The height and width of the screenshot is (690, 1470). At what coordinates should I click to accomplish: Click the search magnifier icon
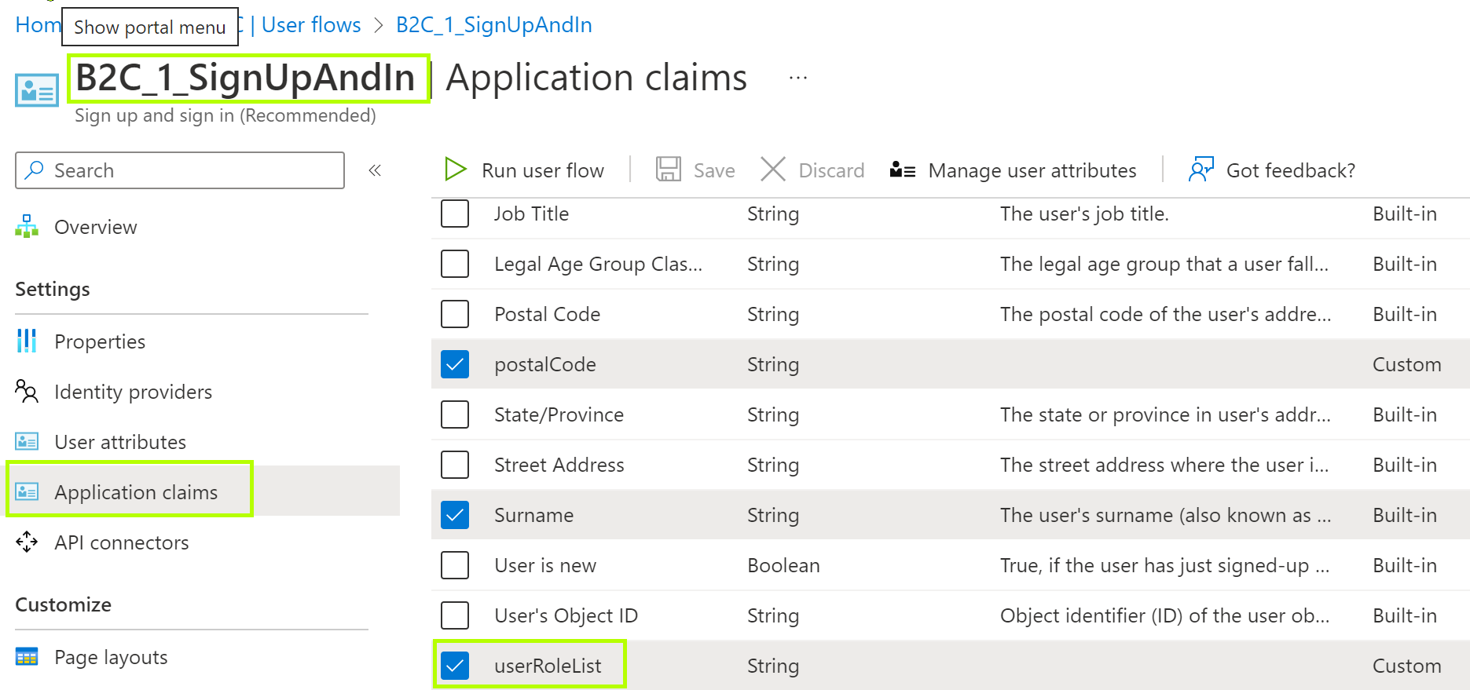[x=35, y=170]
